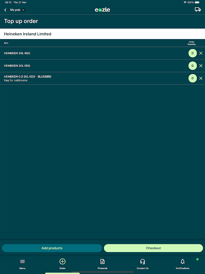Image resolution: width=205 pixels, height=274 pixels.
Task: Tap the Order Quantity column header
Action: [192, 43]
